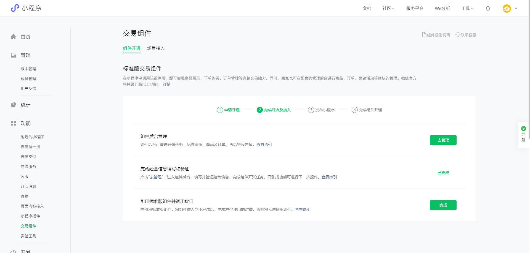Click the 首页 home icon
The image size is (530, 253).
(13, 37)
